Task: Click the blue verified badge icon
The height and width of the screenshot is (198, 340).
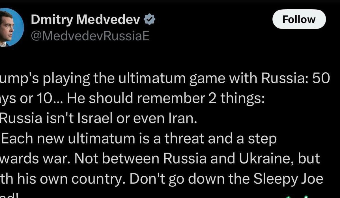Action: [x=149, y=19]
